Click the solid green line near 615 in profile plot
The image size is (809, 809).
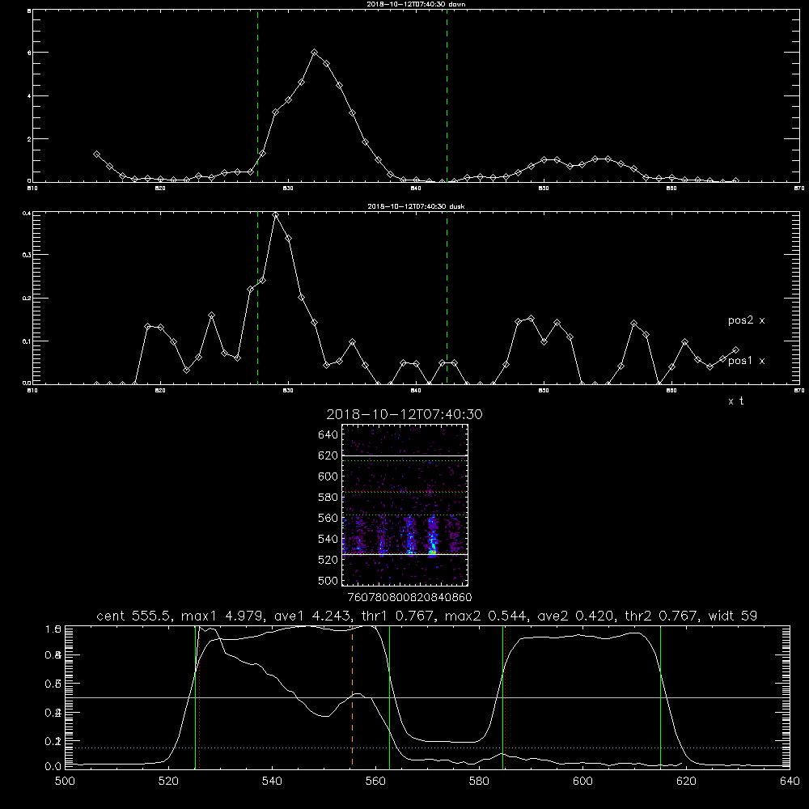[660, 697]
